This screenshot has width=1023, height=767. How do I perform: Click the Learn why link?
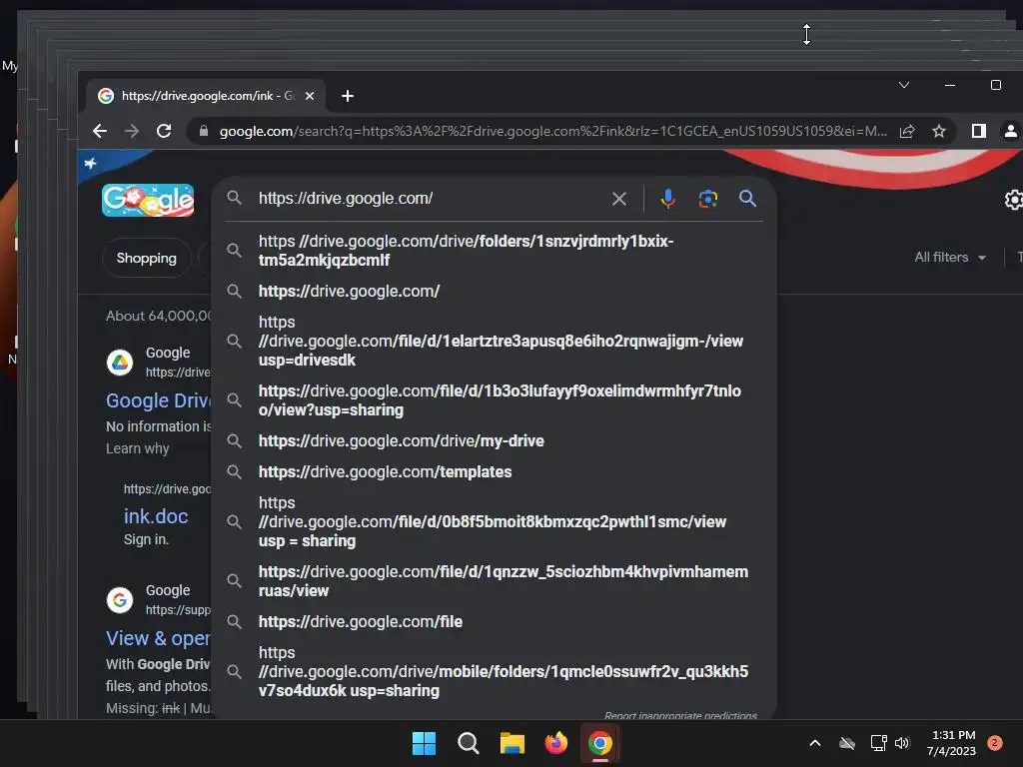(x=138, y=448)
